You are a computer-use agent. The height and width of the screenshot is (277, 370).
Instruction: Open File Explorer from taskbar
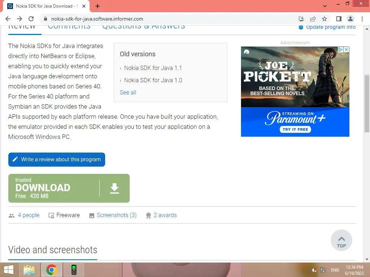(x=29, y=270)
